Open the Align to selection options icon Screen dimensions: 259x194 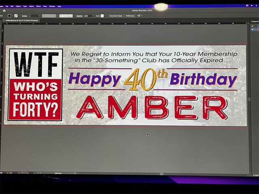139,16
